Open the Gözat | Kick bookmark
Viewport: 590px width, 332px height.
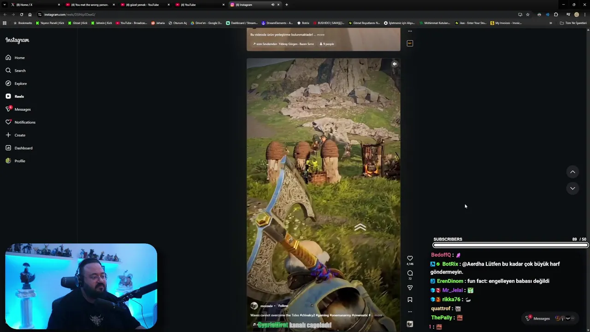point(77,23)
